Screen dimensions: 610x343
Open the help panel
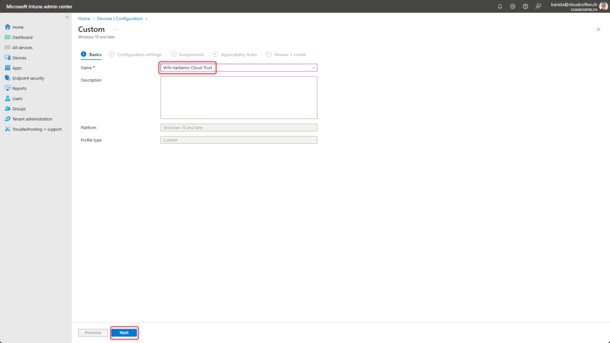coord(525,6)
